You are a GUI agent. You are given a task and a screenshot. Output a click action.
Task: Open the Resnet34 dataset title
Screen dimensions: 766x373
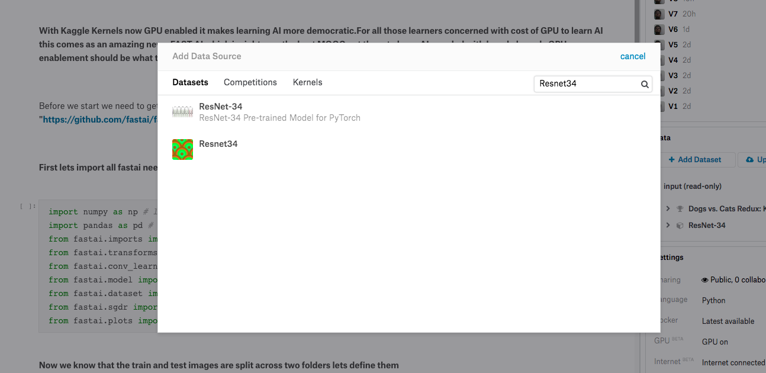tap(218, 144)
